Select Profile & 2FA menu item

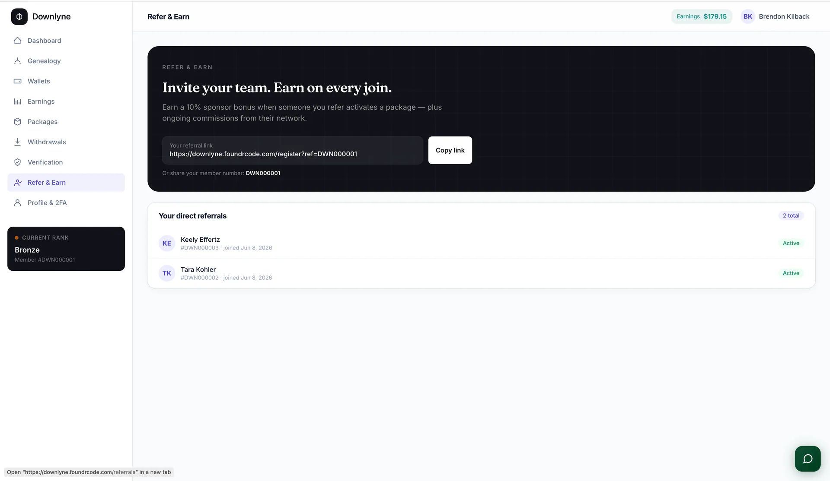(x=66, y=203)
